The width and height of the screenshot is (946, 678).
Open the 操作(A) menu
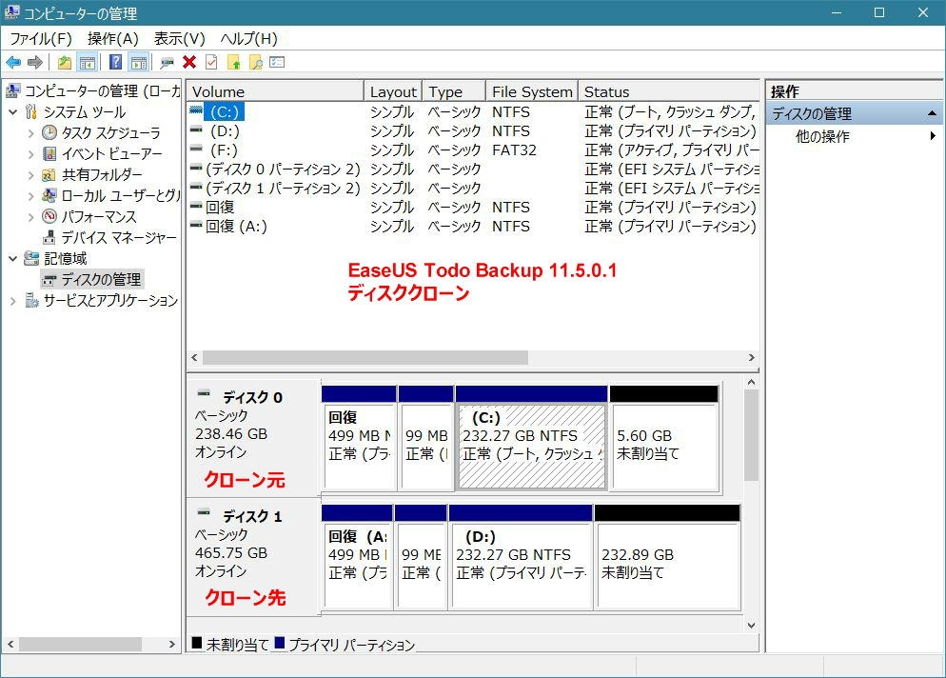[112, 39]
